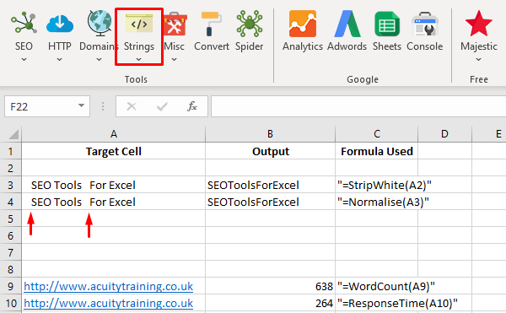This screenshot has height=313, width=506.
Task: Expand the Majestic dropdown chevron
Action: [x=478, y=59]
